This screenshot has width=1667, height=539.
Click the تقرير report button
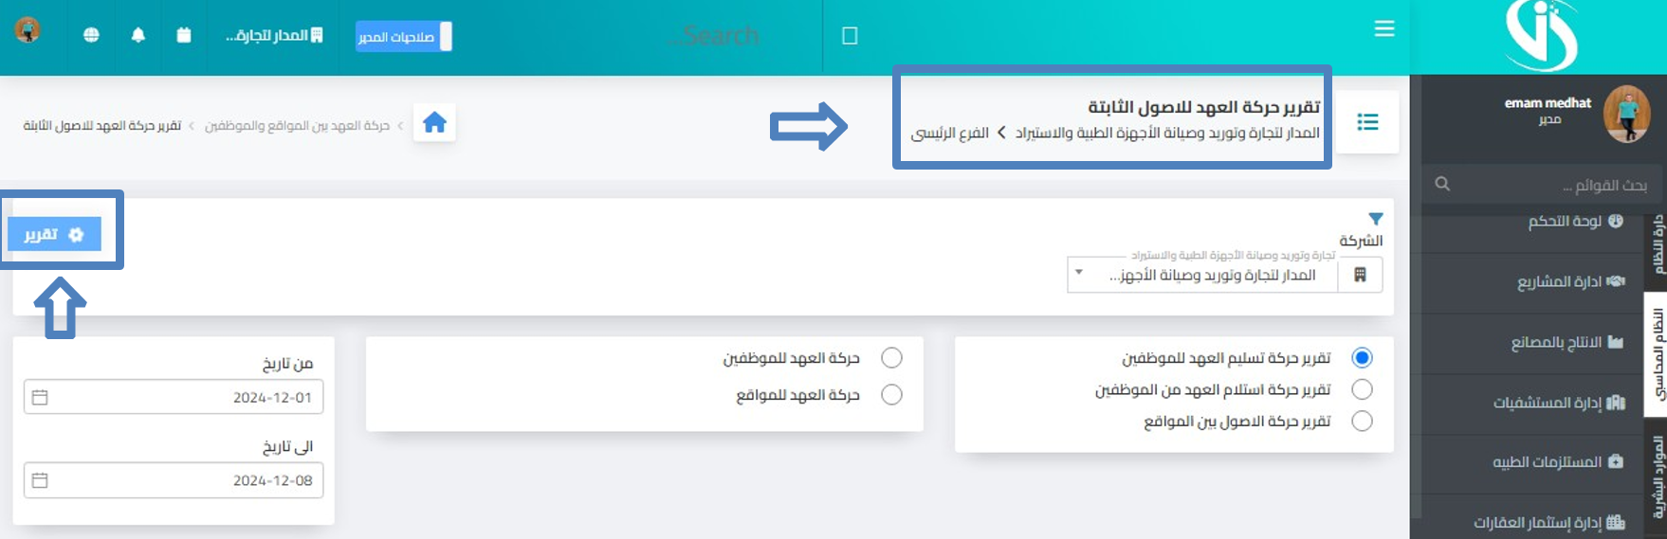pyautogui.click(x=55, y=234)
